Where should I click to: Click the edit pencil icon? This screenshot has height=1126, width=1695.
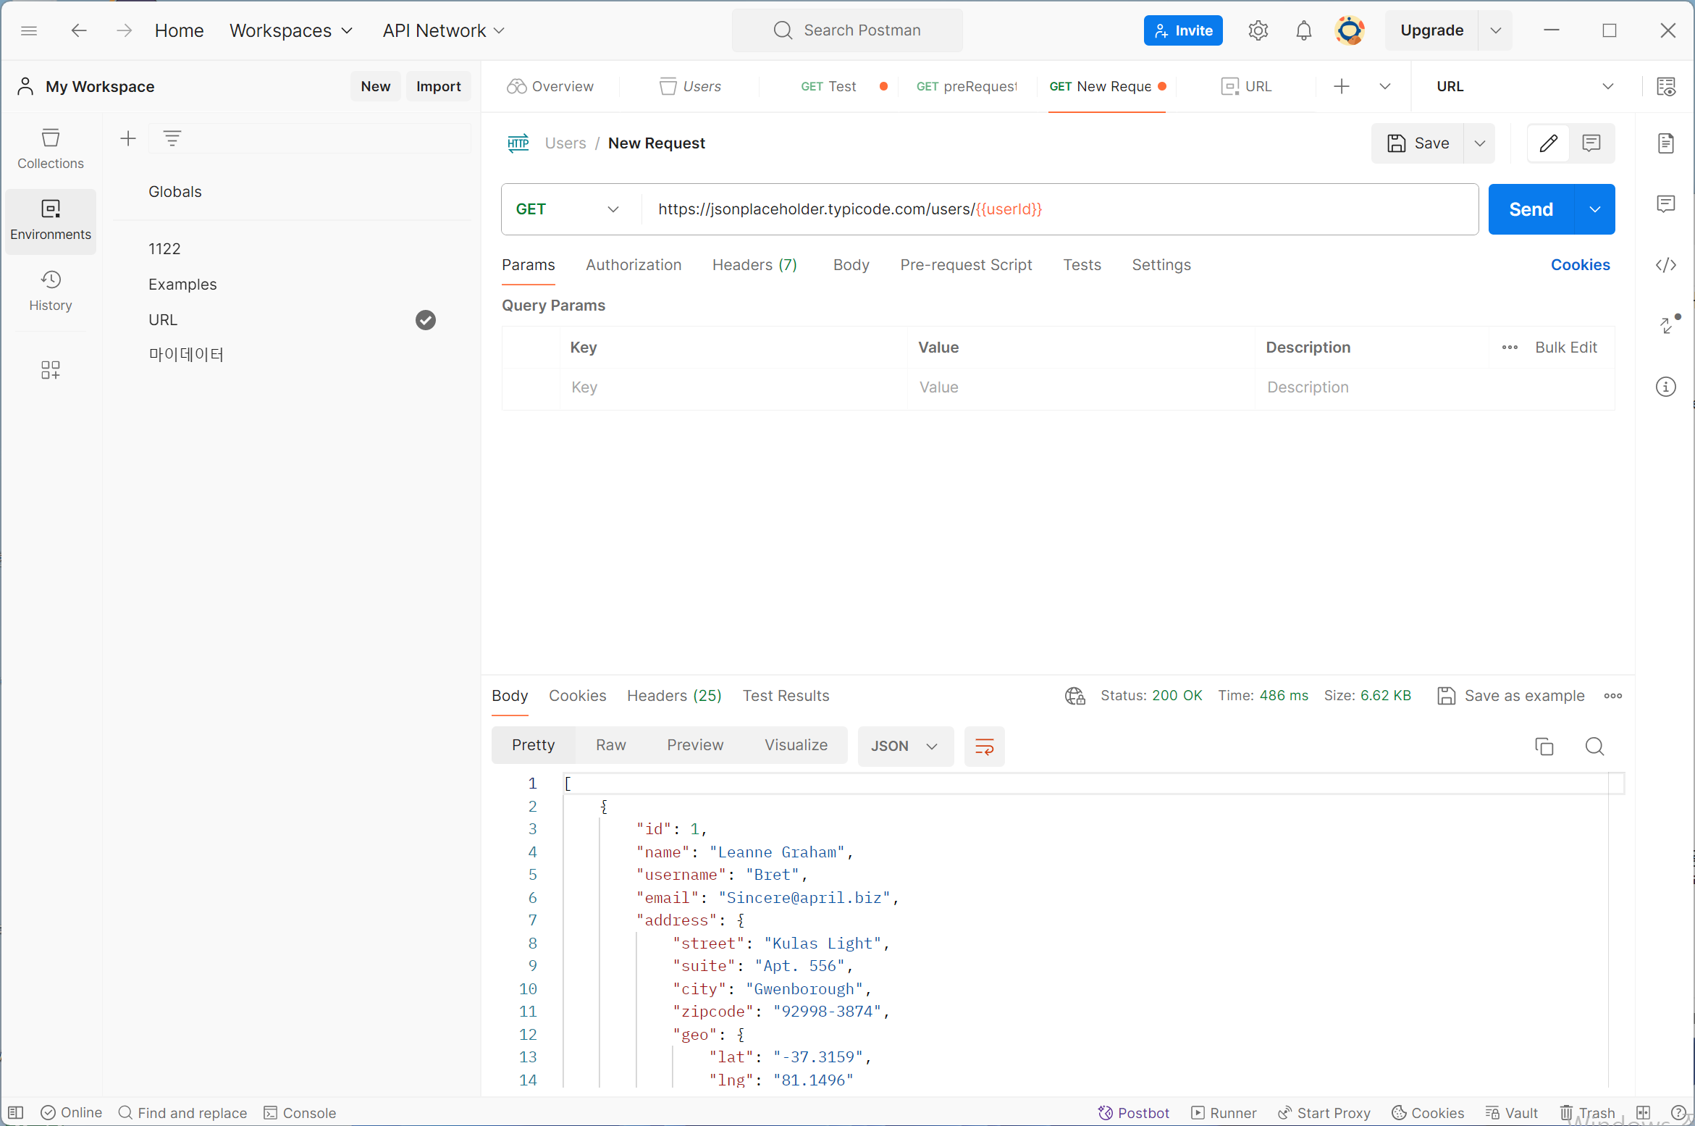[1548, 143]
